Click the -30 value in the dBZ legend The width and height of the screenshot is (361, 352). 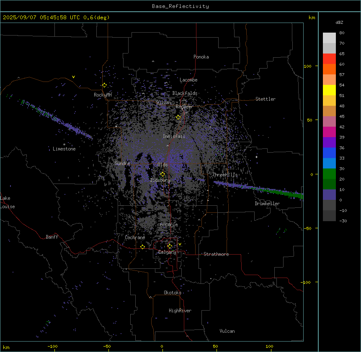[x=343, y=221]
